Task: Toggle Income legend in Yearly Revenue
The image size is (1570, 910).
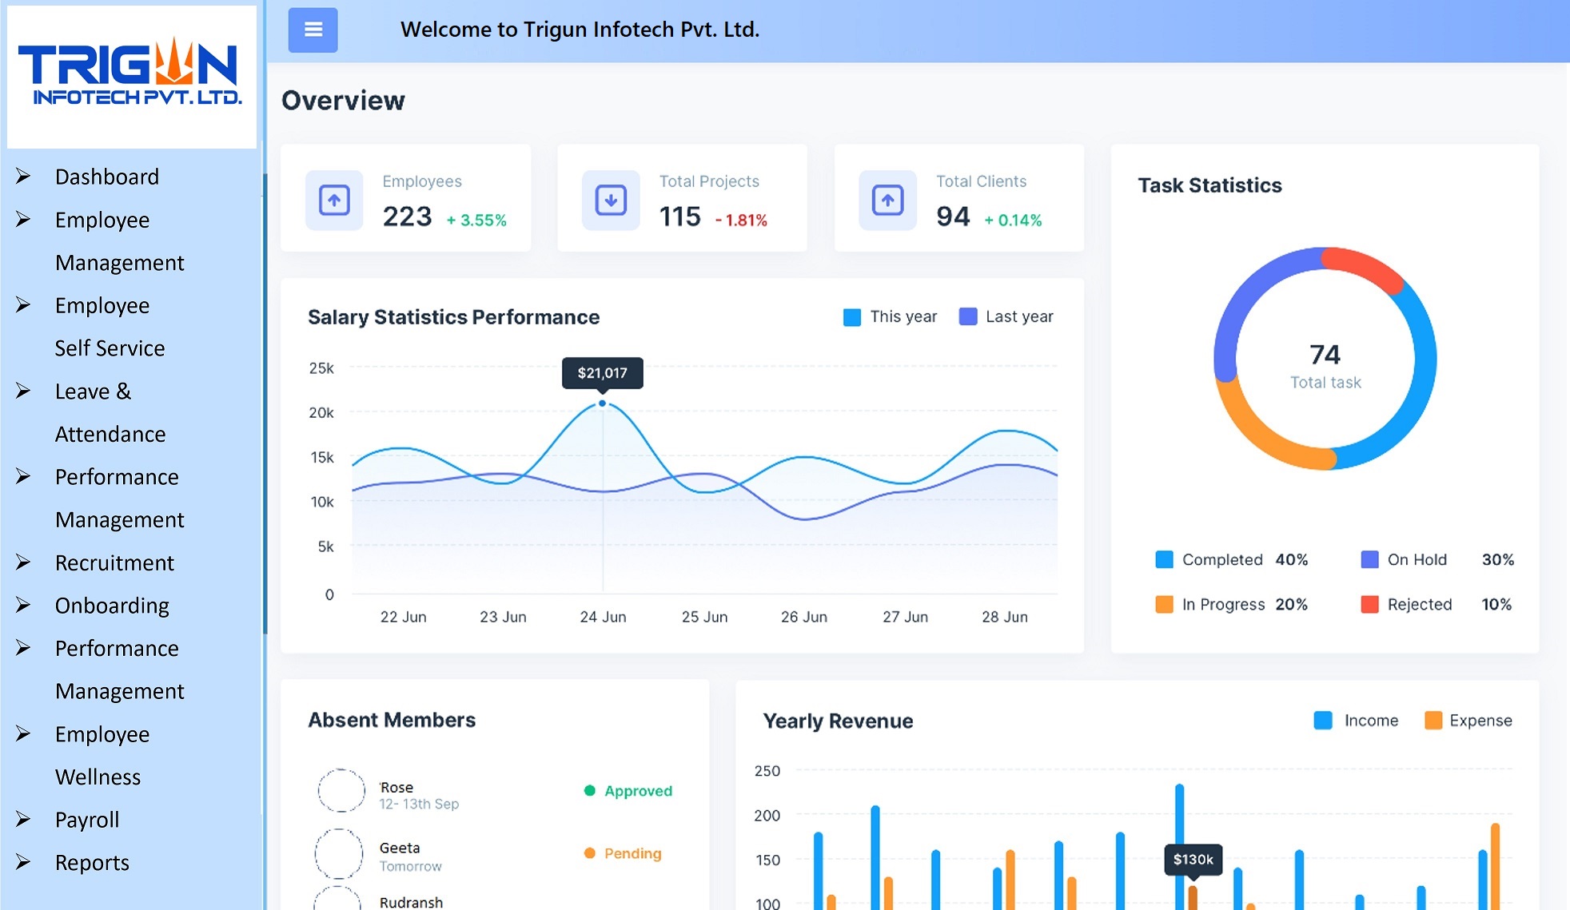Action: 1357,720
